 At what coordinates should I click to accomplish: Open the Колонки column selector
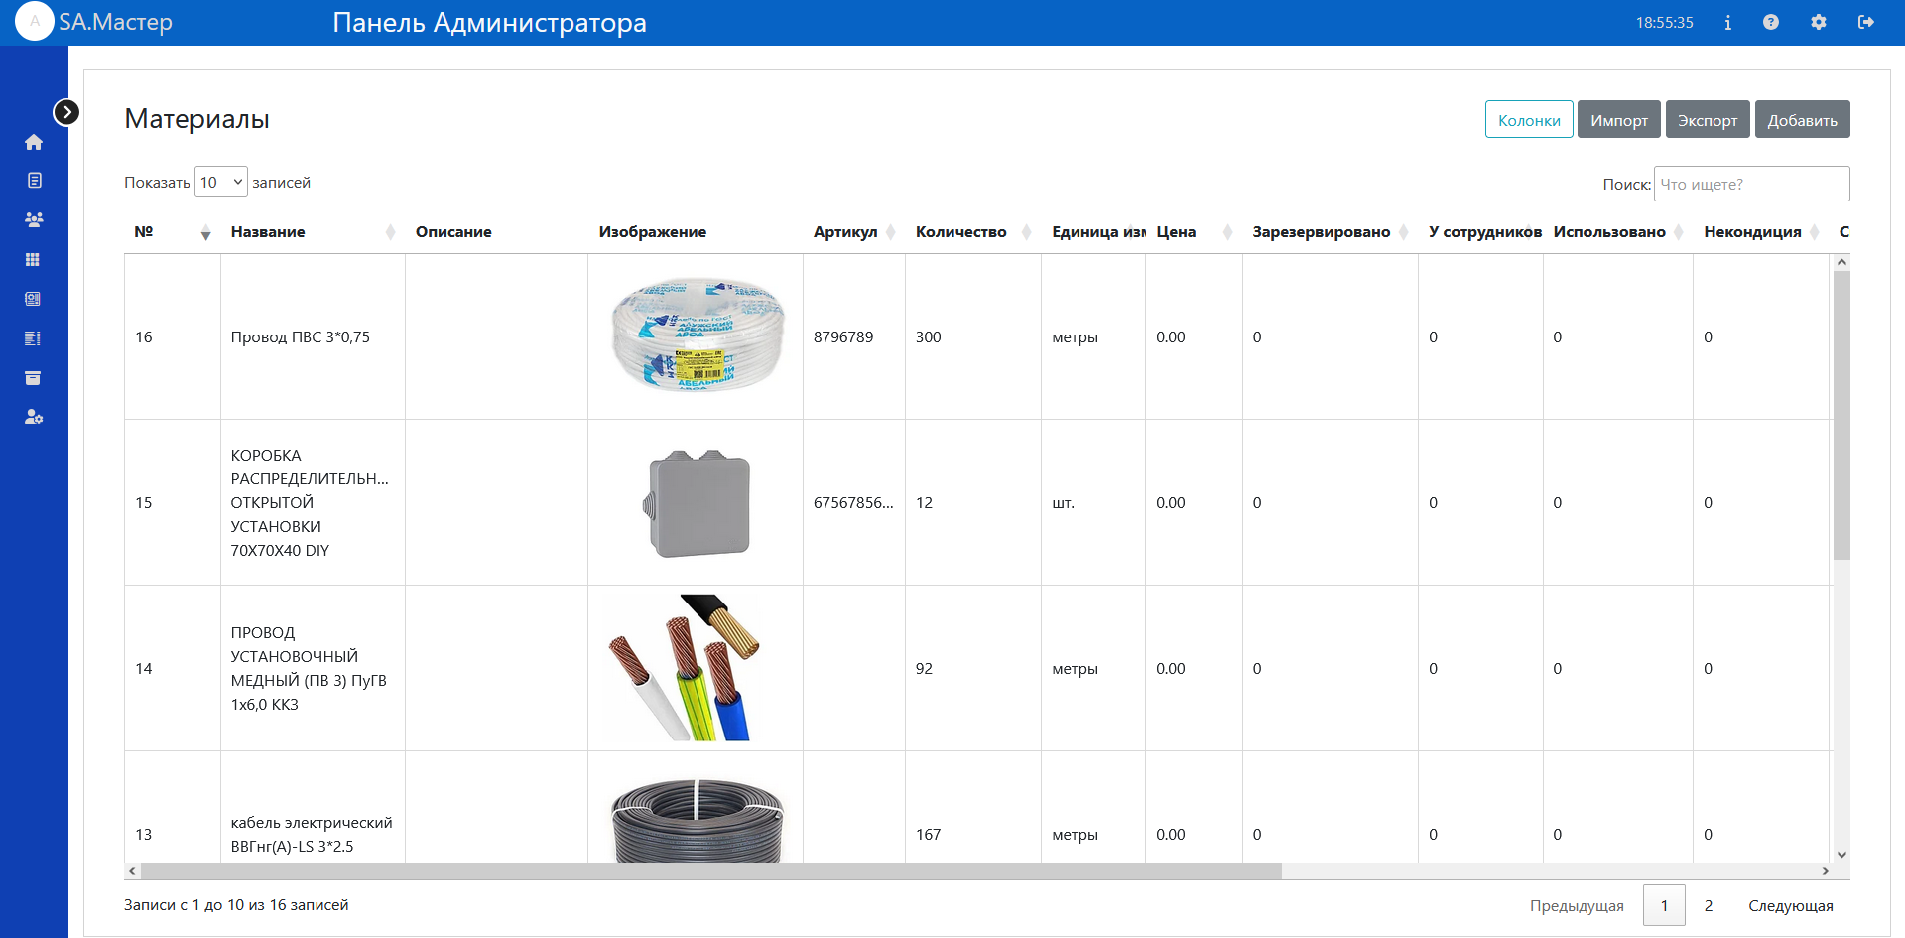[1528, 120]
